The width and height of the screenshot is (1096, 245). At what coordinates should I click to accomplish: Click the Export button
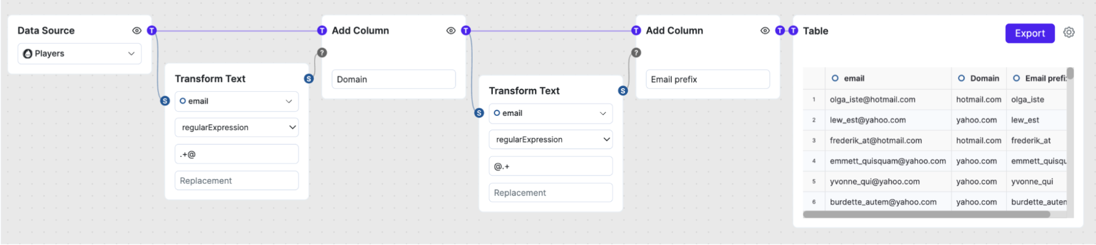pyautogui.click(x=1029, y=33)
